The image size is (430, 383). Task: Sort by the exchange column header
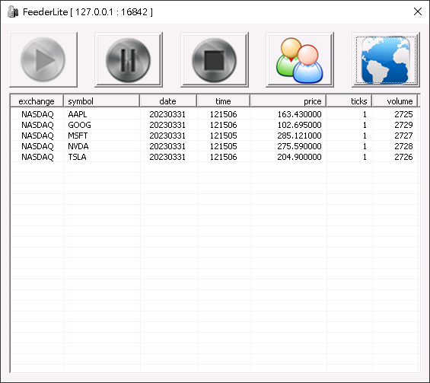point(37,101)
